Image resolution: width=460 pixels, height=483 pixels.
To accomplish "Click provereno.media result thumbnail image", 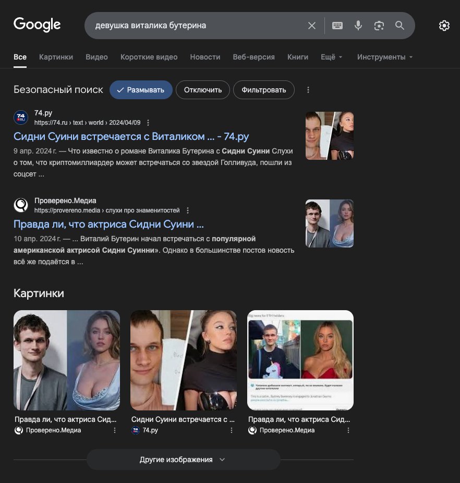I will (330, 223).
